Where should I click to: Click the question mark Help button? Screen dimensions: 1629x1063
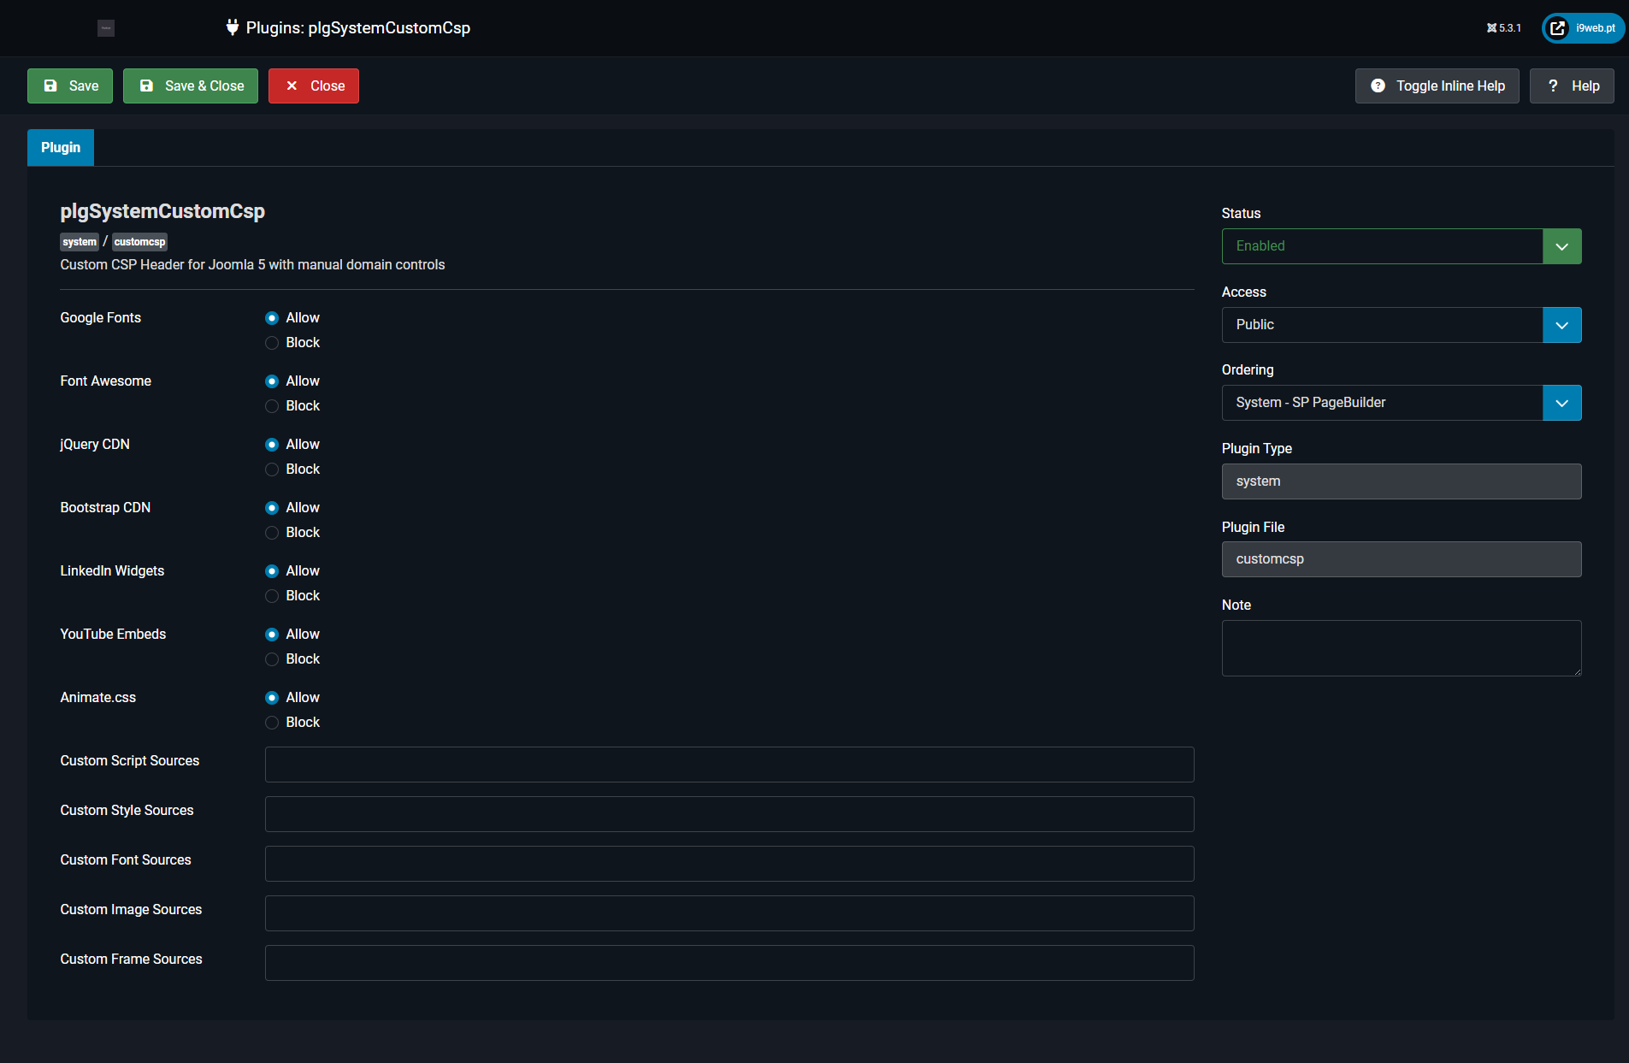pyautogui.click(x=1571, y=86)
